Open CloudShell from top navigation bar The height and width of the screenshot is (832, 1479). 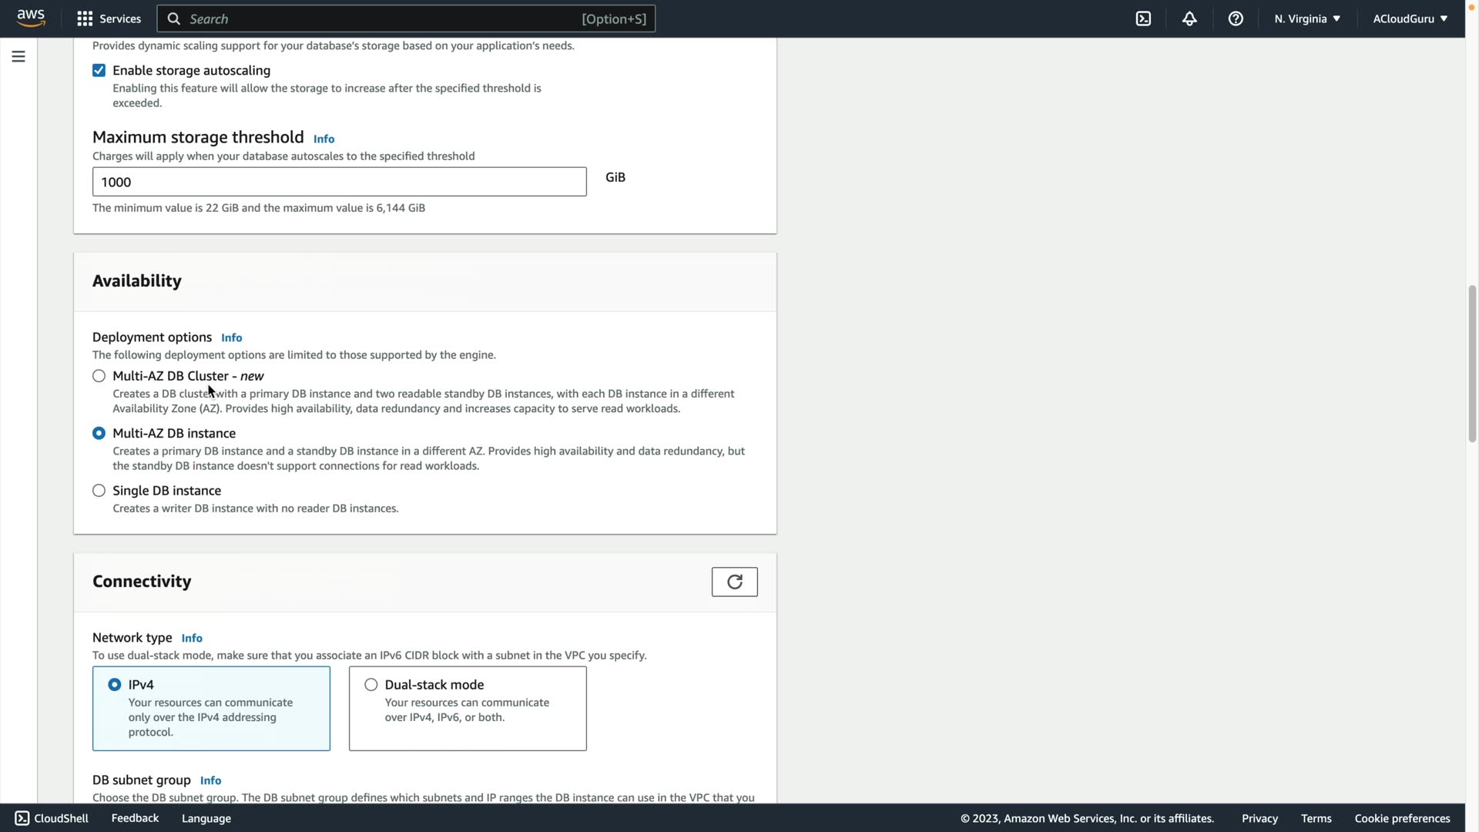pyautogui.click(x=1143, y=18)
